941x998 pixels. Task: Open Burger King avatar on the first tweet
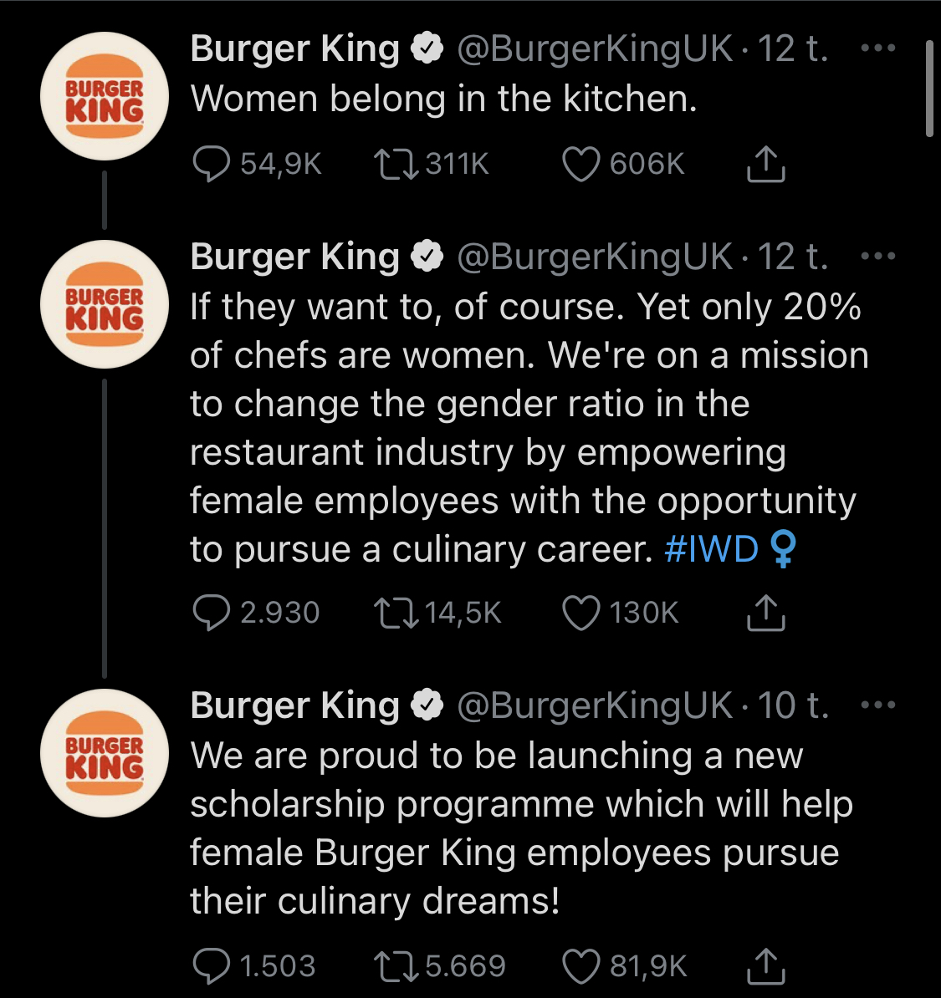coord(105,96)
